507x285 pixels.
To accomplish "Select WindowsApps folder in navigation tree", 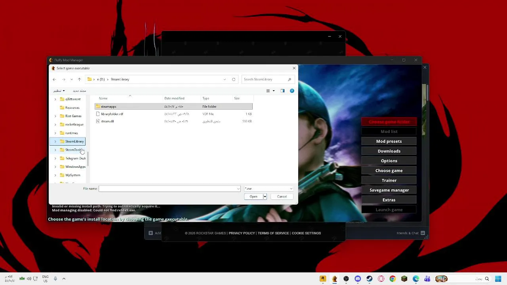I will [x=72, y=167].
